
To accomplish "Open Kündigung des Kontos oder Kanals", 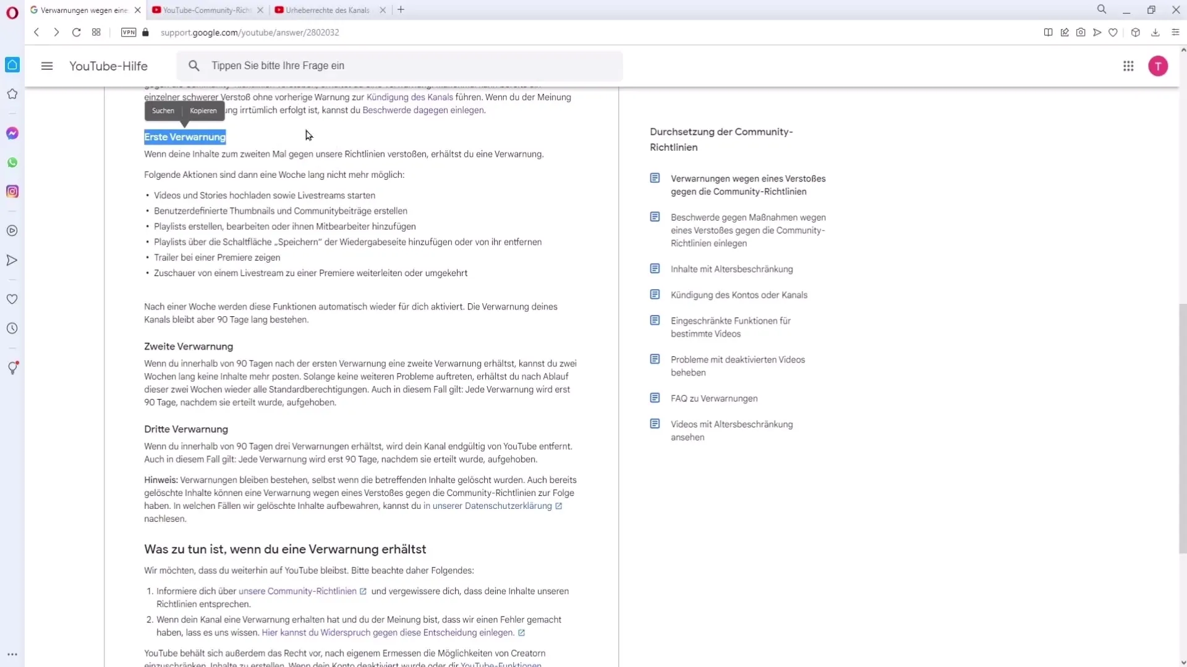I will pos(739,295).
